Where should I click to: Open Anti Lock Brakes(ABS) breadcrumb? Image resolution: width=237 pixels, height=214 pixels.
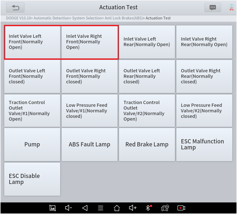(x=124, y=18)
